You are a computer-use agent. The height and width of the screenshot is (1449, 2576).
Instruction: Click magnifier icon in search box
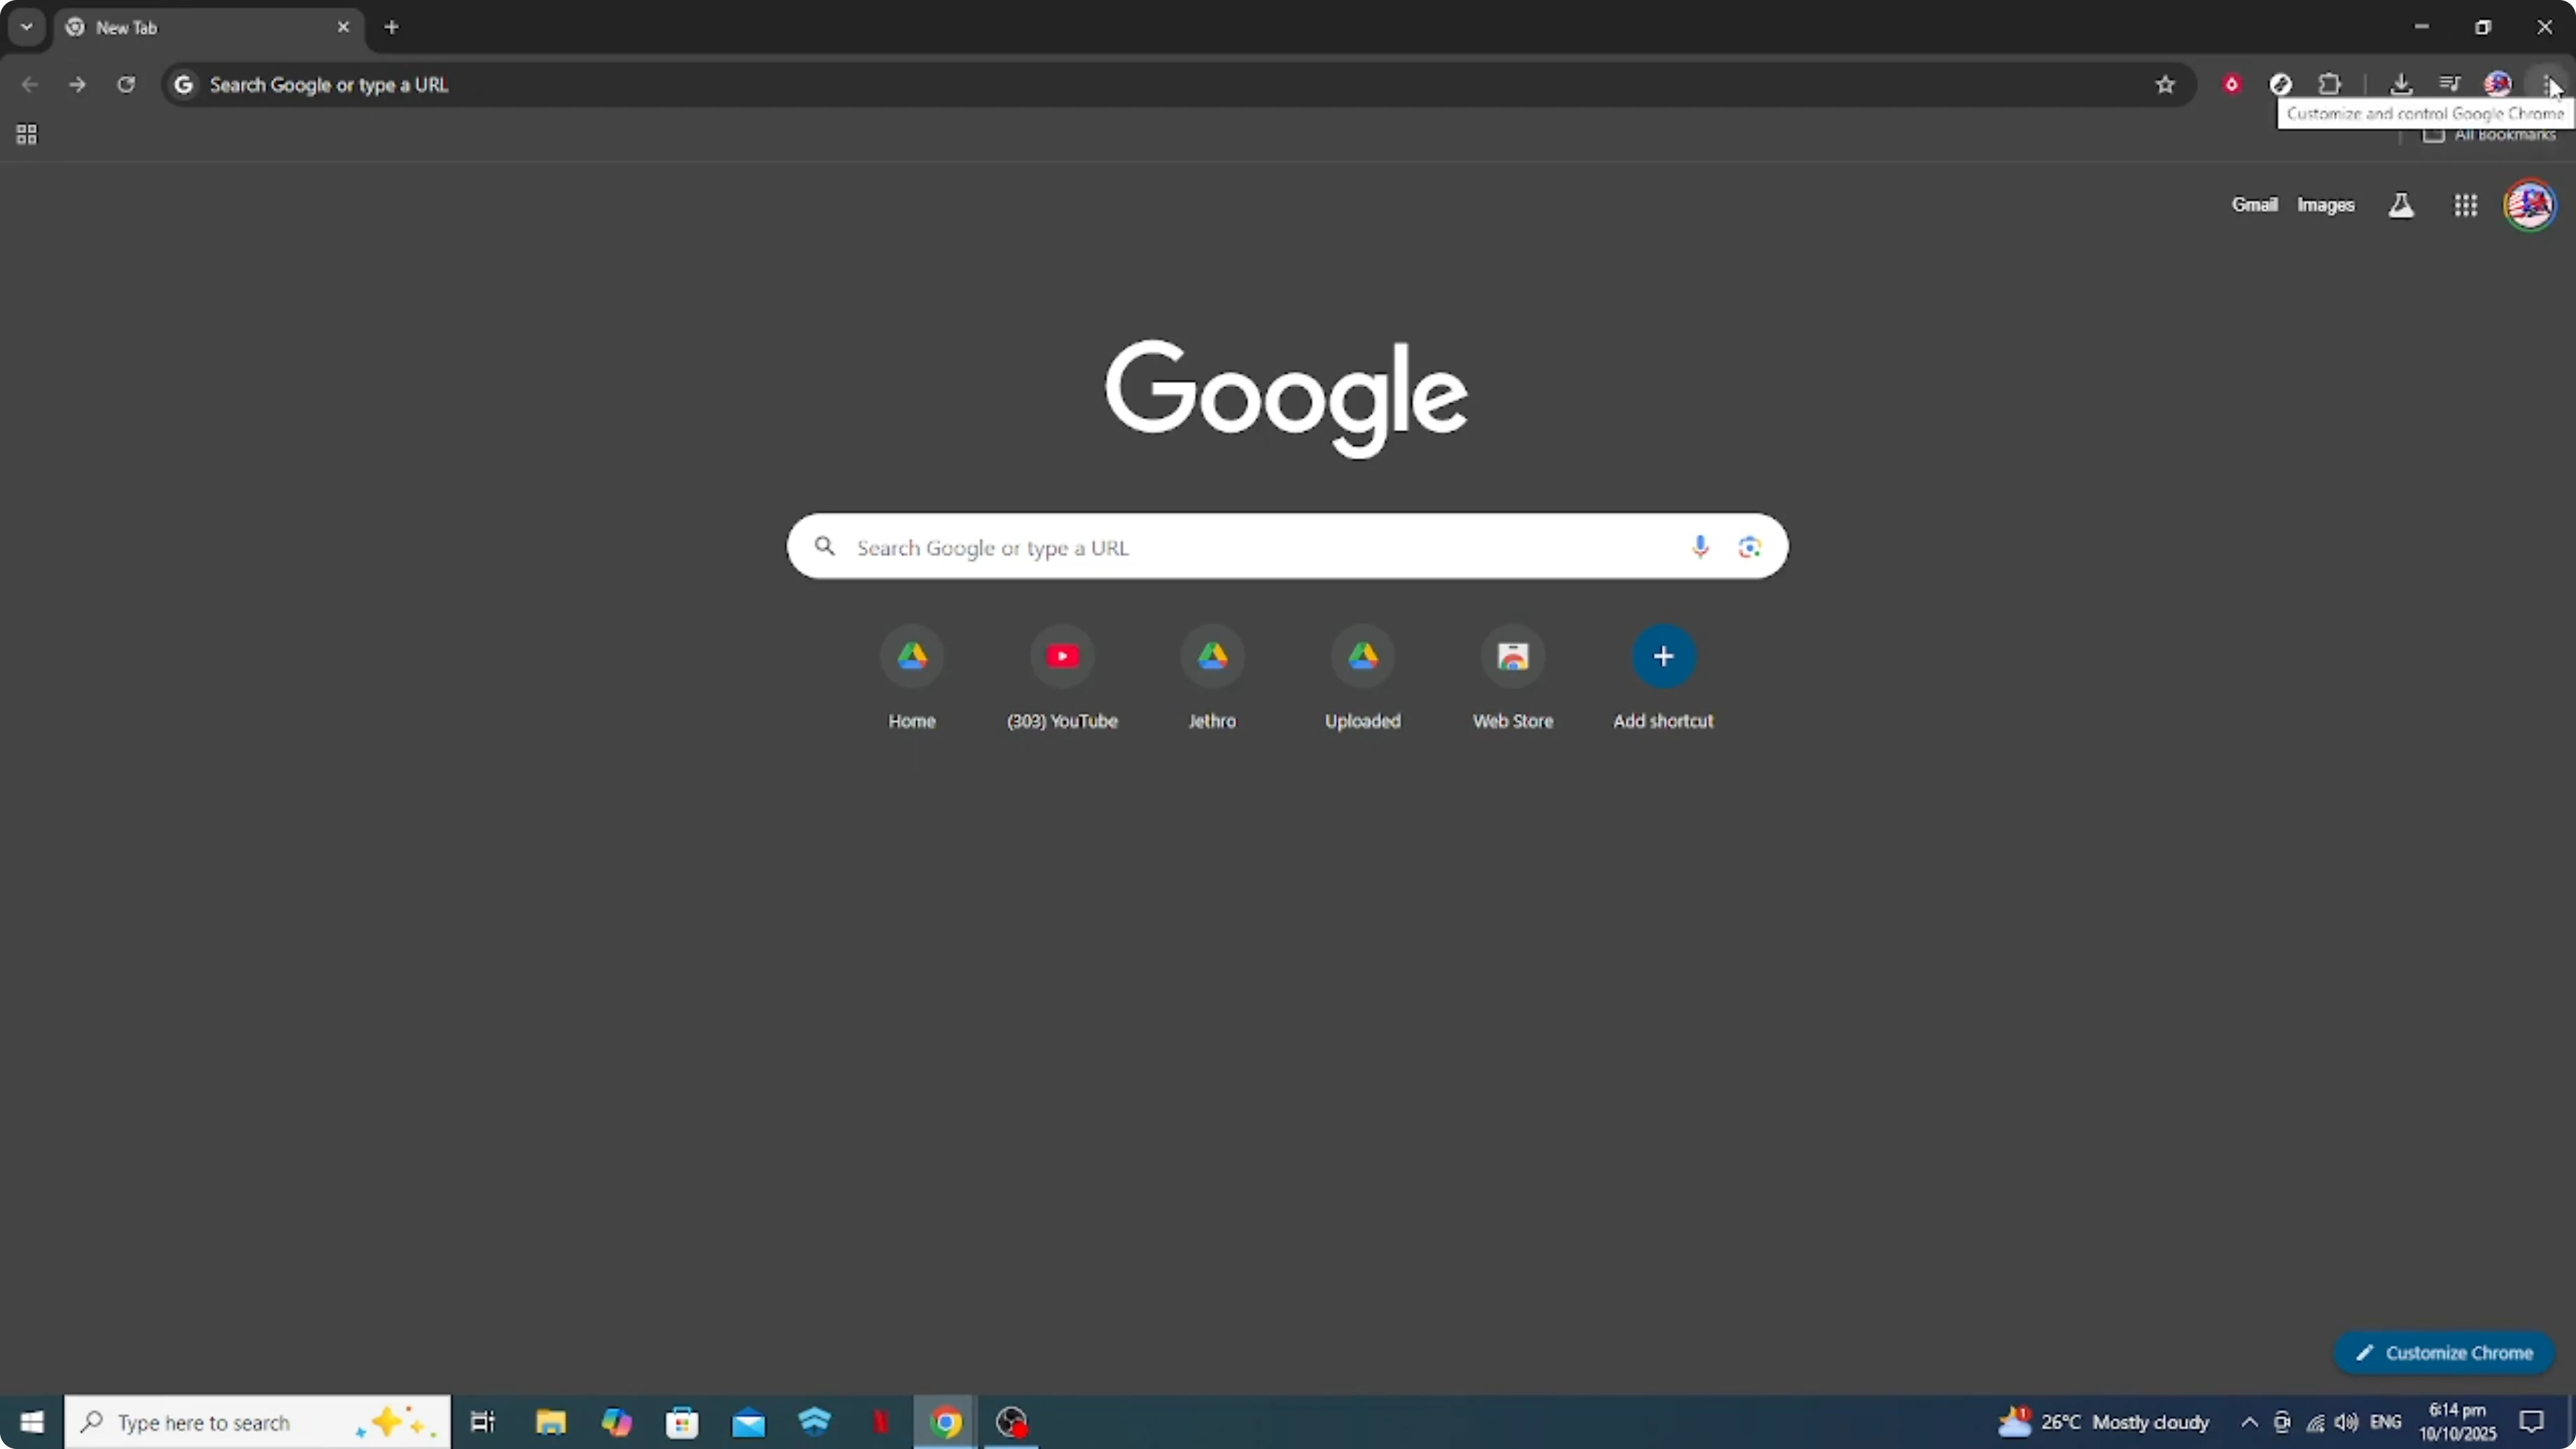click(824, 546)
